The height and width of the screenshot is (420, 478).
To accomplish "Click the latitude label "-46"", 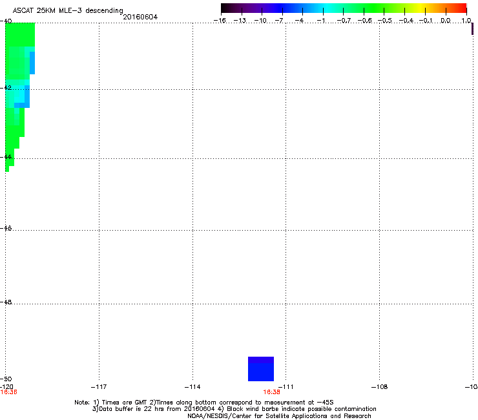I will 6,229.
